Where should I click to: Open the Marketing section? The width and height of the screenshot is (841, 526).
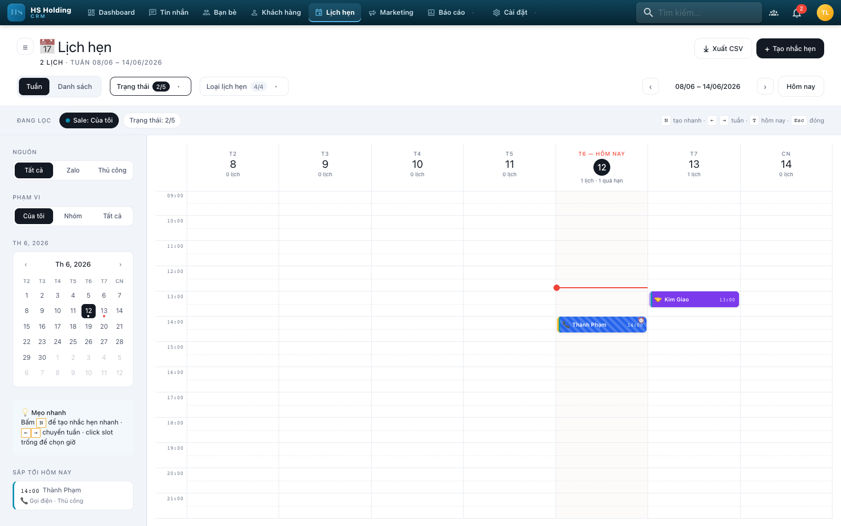391,12
